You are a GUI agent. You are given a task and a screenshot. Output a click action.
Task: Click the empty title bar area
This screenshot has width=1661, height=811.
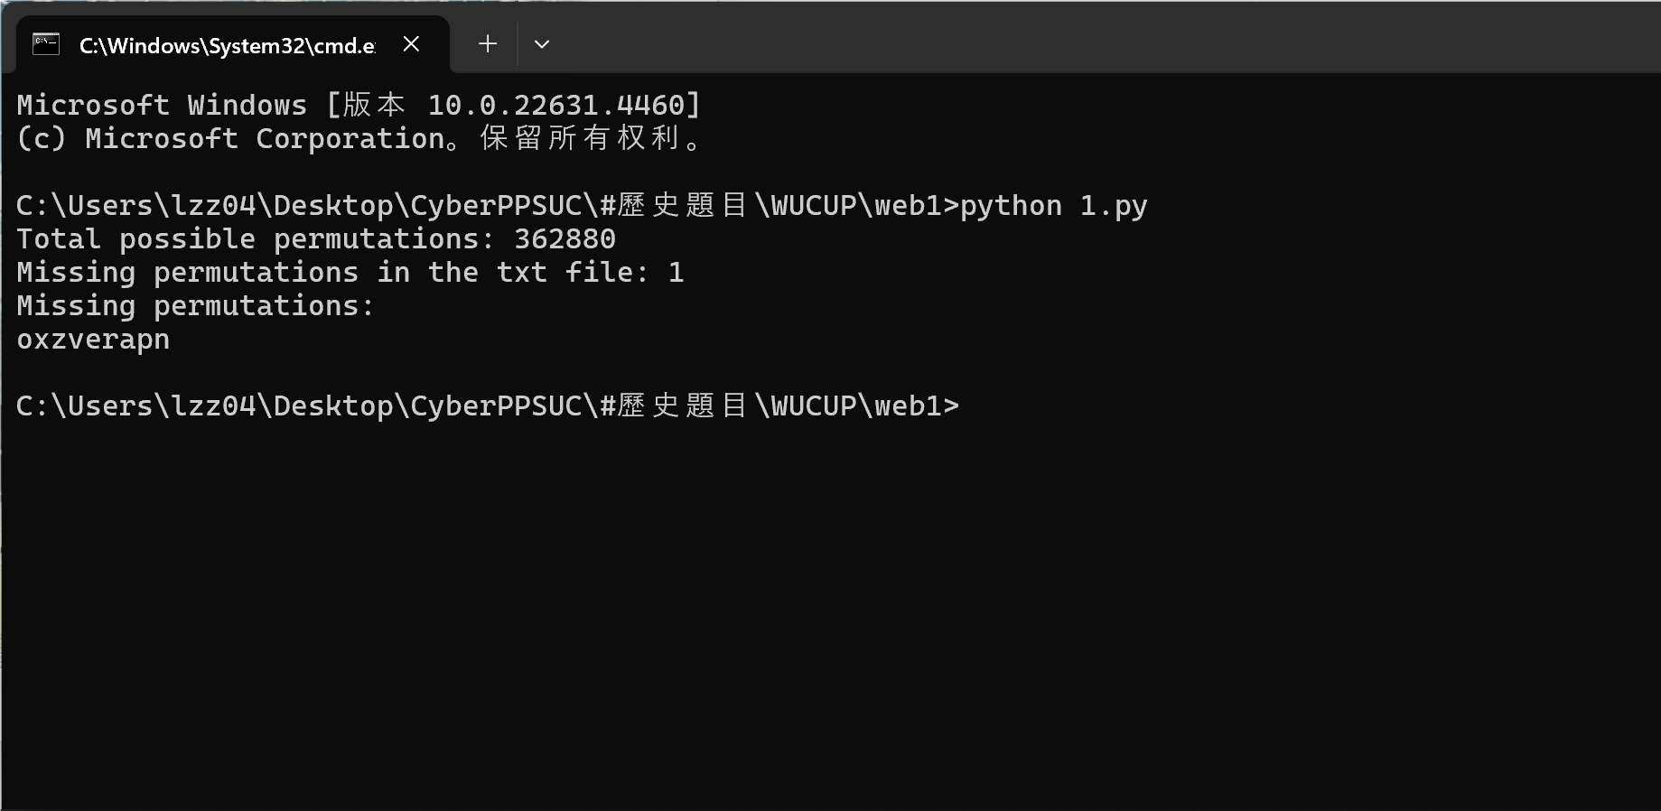click(x=1111, y=36)
